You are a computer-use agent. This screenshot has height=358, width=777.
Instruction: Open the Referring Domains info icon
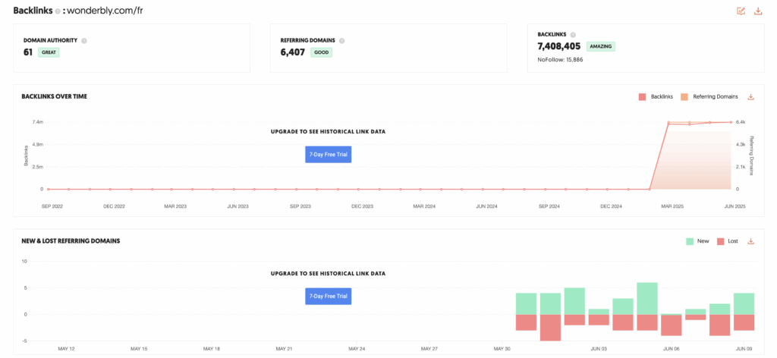click(x=342, y=41)
